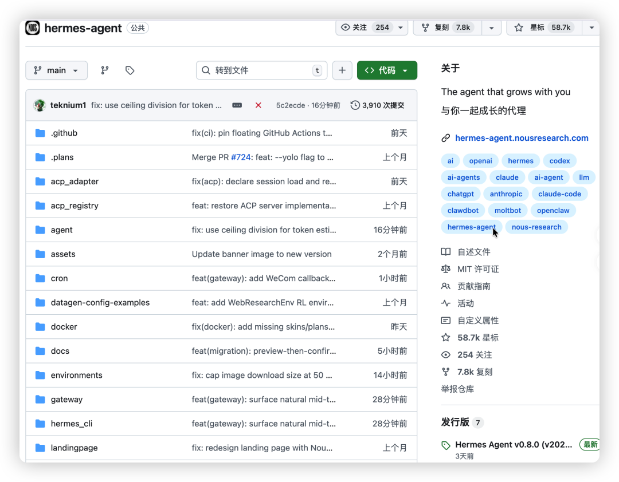
Task: Open pull request #724 link
Action: pyautogui.click(x=241, y=157)
